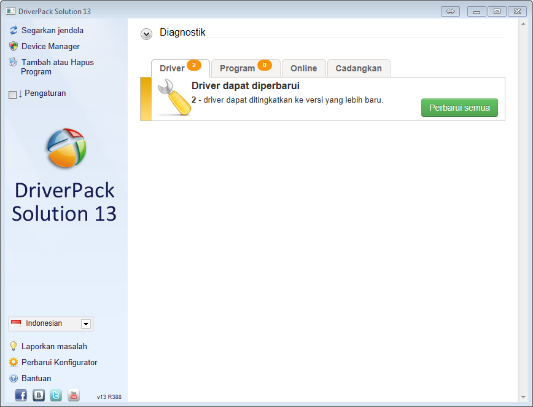The width and height of the screenshot is (533, 407).
Task: Open the VKontakte social icon
Action: [39, 395]
